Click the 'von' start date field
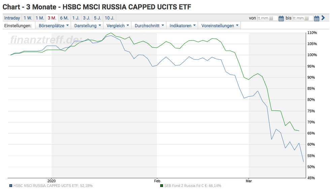 click(267, 18)
